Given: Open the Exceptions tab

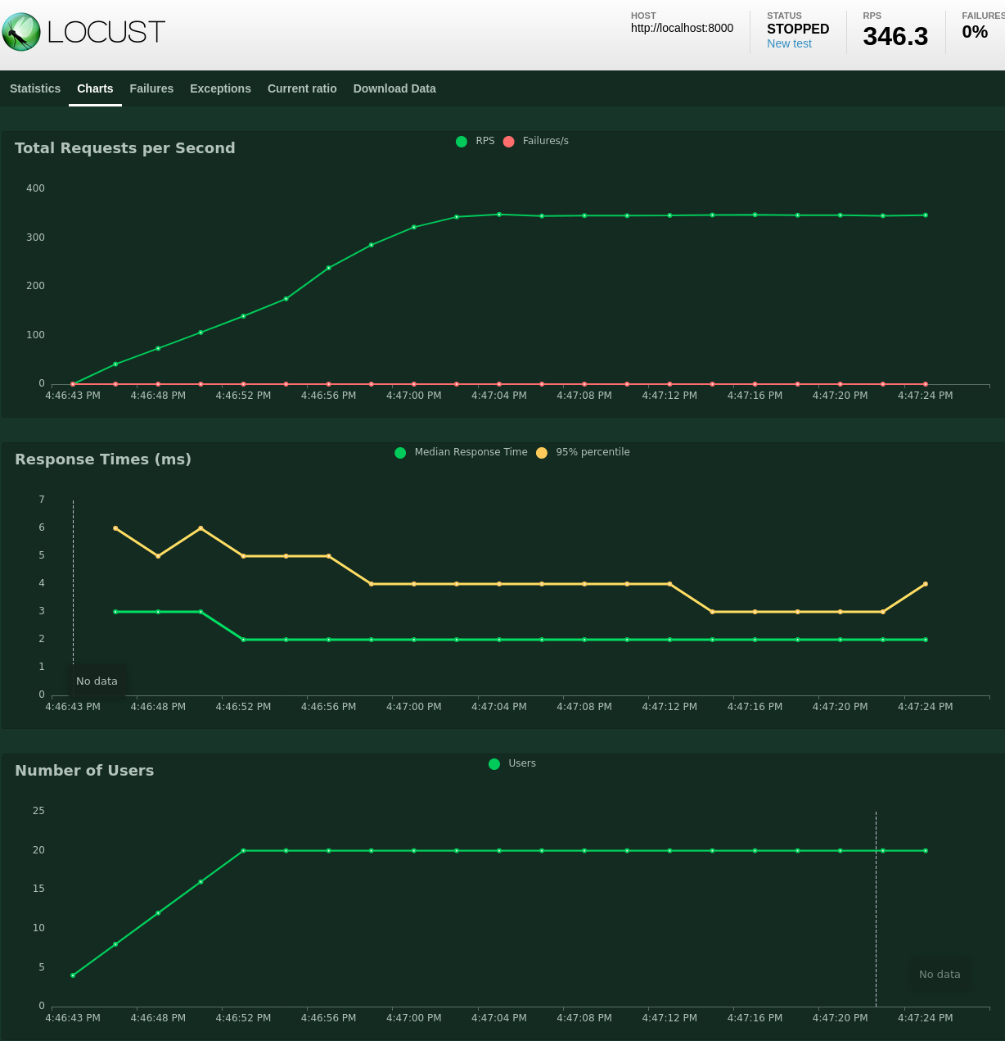Looking at the screenshot, I should [x=220, y=88].
